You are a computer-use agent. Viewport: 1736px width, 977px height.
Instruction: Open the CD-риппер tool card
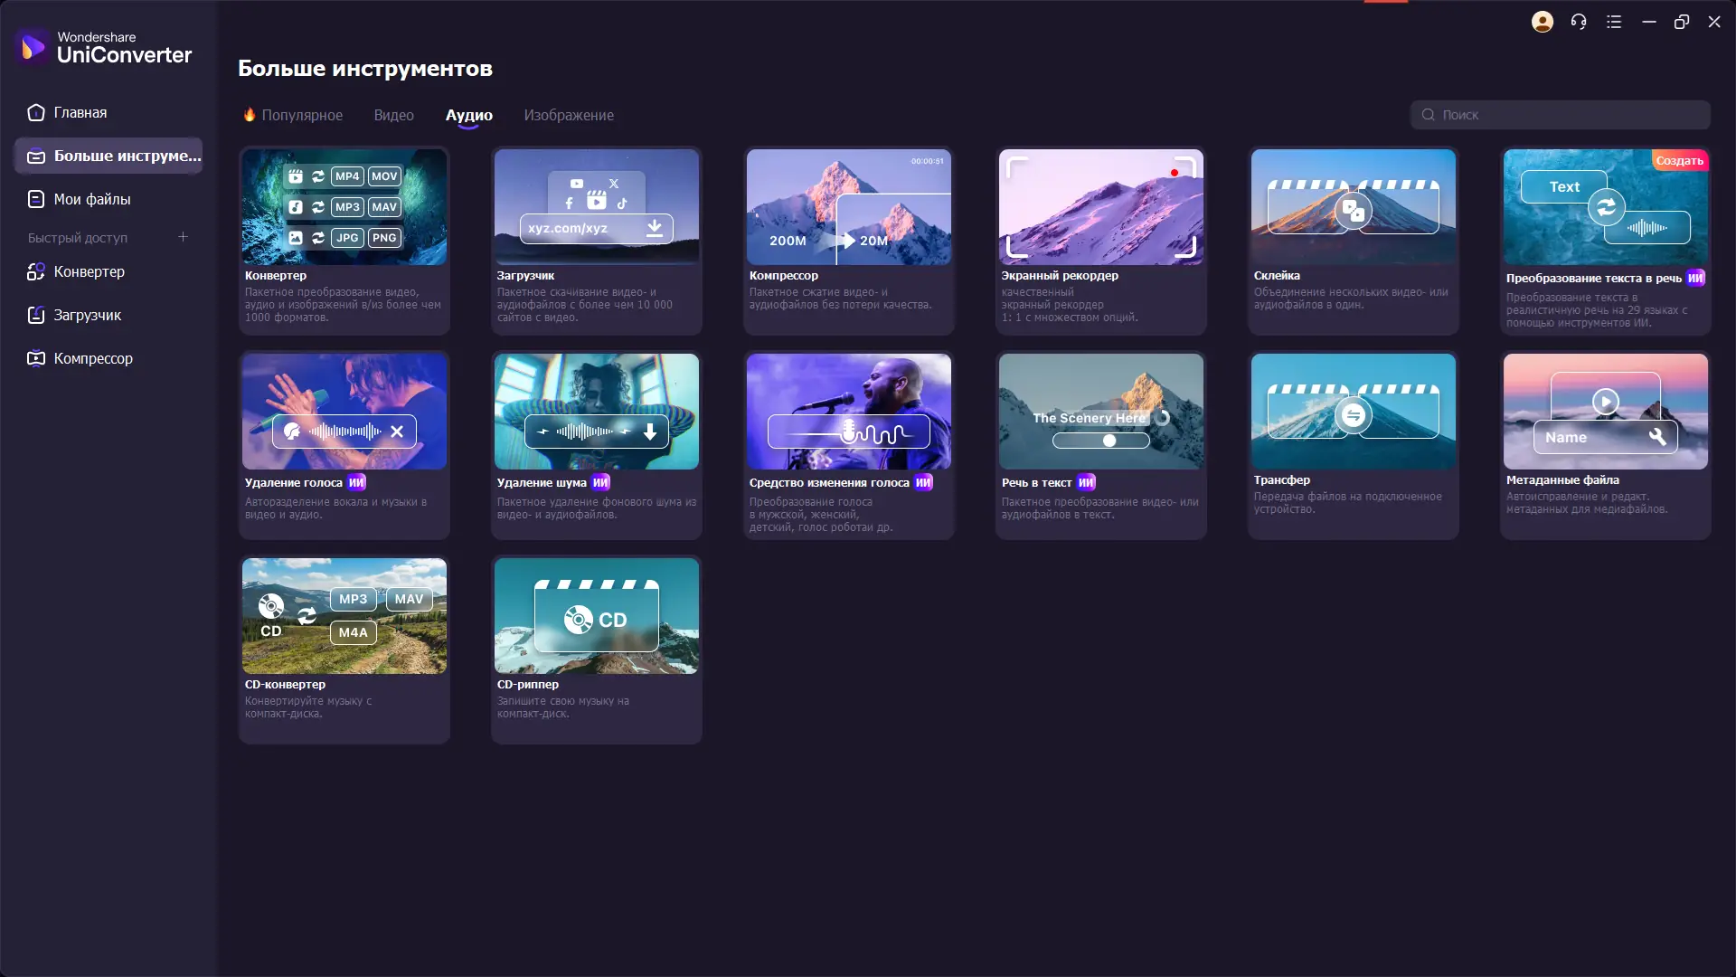pyautogui.click(x=596, y=650)
